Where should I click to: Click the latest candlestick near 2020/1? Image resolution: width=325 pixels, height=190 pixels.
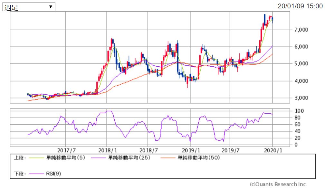(272, 19)
